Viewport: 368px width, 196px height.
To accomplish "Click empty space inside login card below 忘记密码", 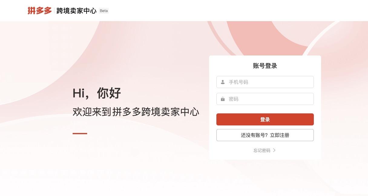I will coord(265,156).
